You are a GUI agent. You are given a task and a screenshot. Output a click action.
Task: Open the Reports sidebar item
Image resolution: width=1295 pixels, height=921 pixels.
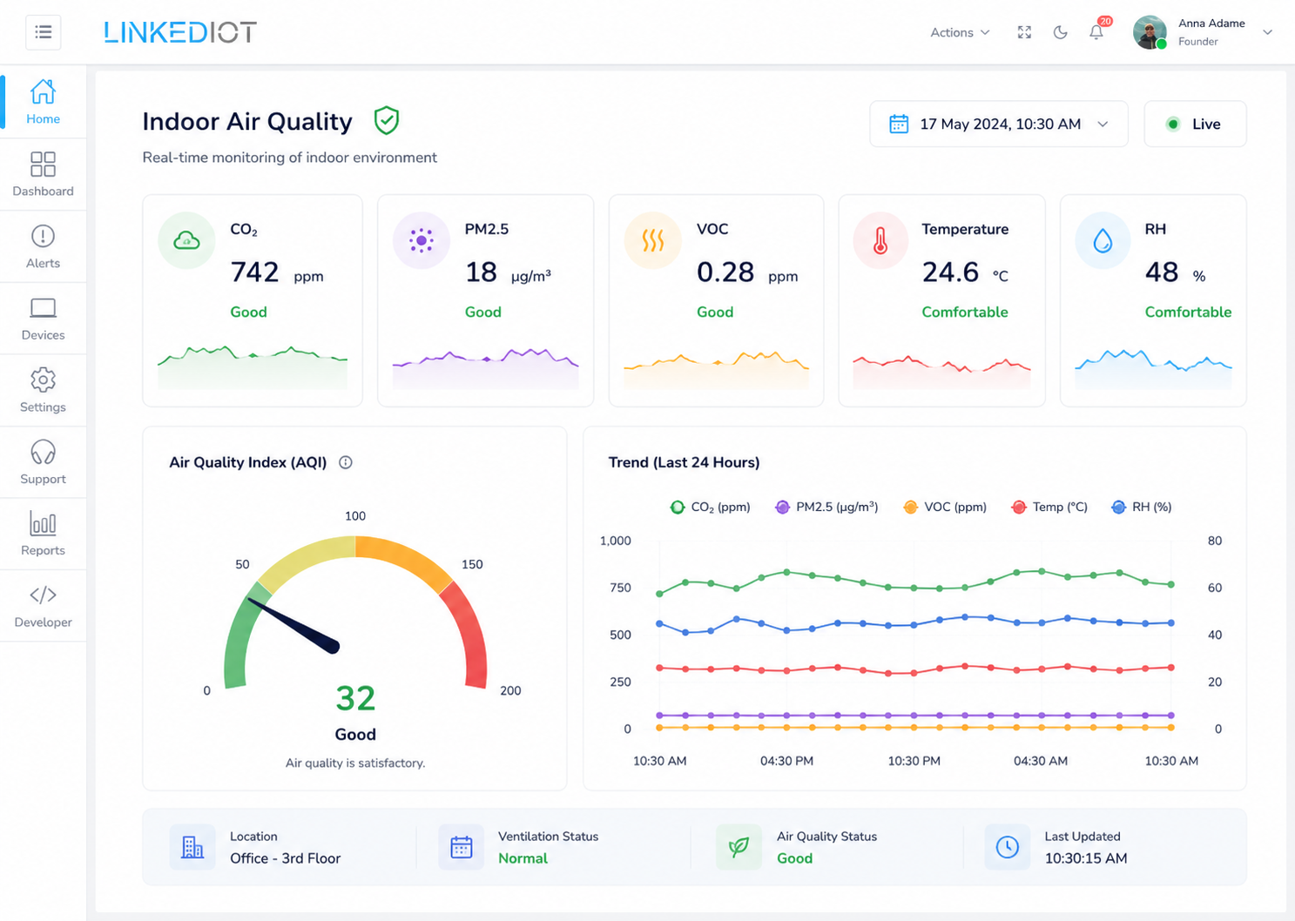coord(43,534)
